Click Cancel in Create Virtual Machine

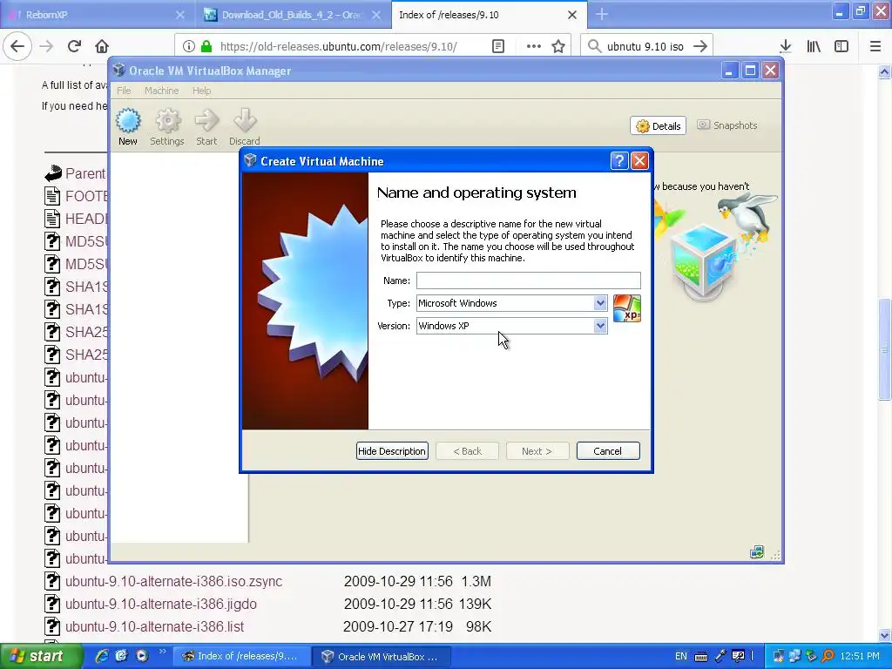[607, 451]
